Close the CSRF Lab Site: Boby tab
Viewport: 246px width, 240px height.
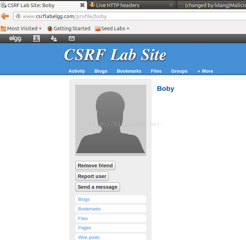tap(82, 5)
